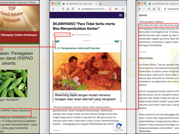Click lock icon in middle window address bar
The width and height of the screenshot is (179, 134).
click(x=79, y=9)
